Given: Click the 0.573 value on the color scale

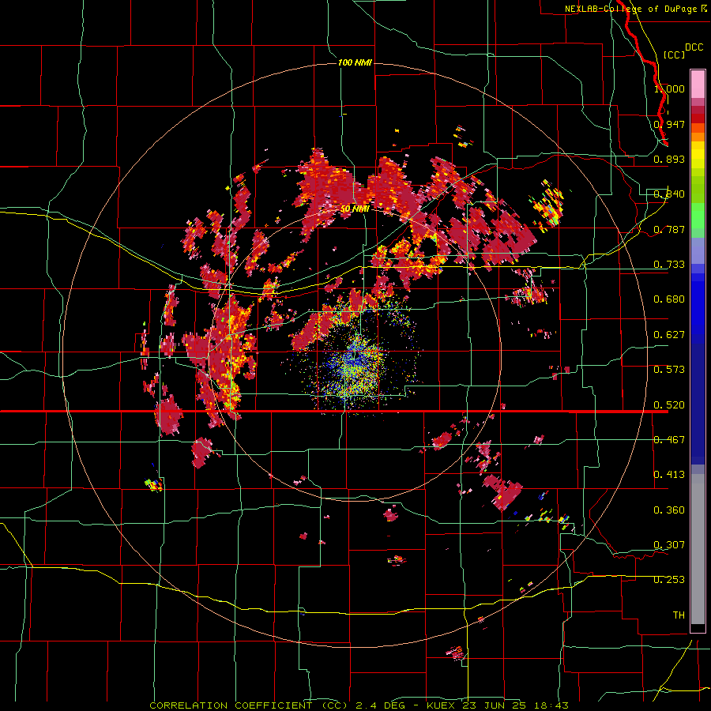Looking at the screenshot, I should pyautogui.click(x=669, y=370).
